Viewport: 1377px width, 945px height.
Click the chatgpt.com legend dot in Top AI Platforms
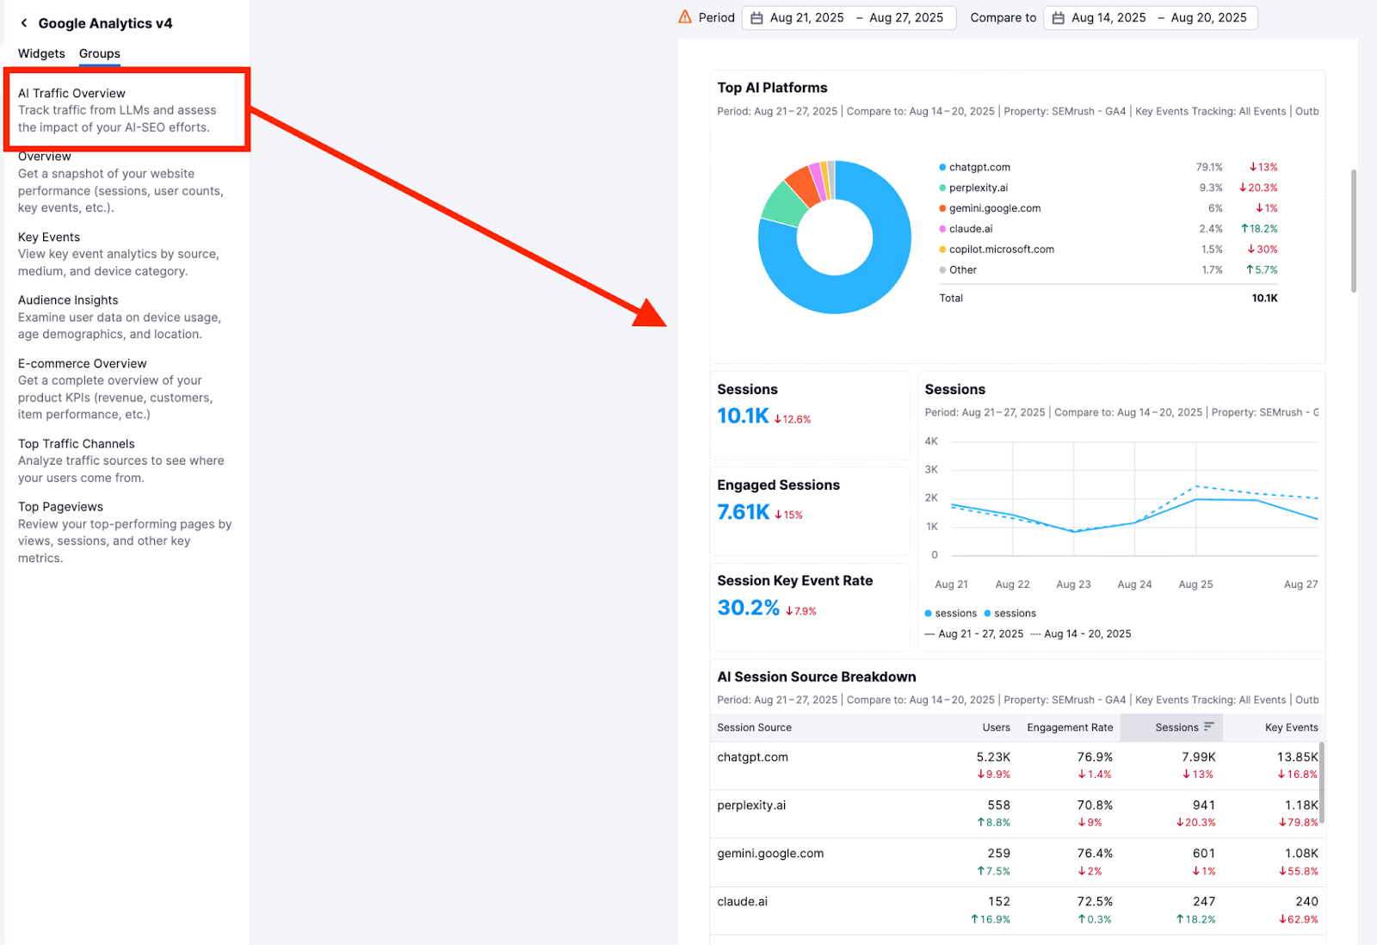(942, 167)
